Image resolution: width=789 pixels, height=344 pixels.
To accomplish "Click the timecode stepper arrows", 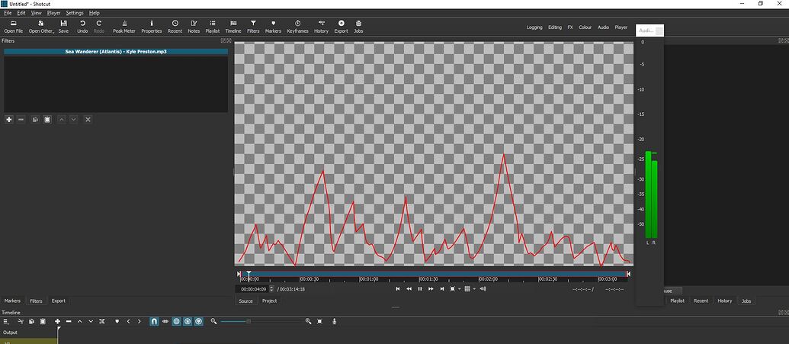I will [x=272, y=289].
